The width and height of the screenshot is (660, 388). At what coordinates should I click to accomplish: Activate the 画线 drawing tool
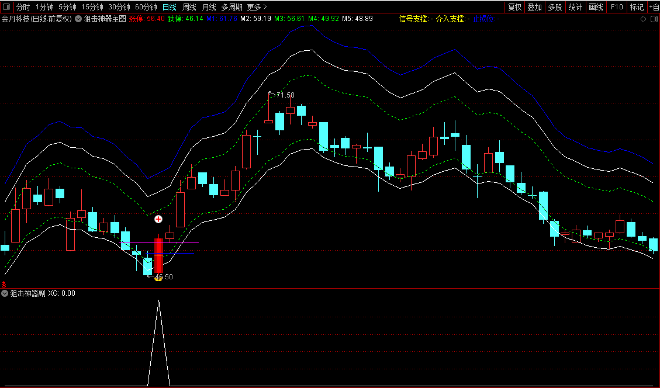(596, 7)
